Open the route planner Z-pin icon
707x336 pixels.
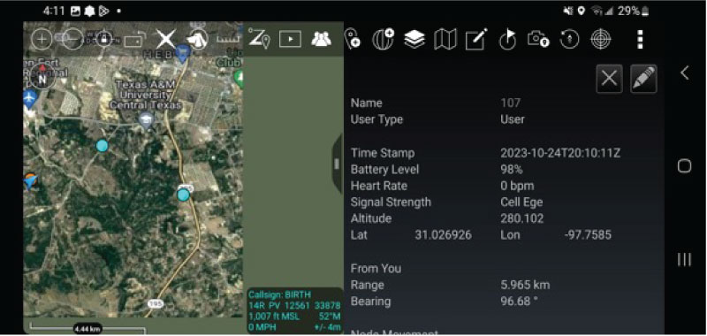point(259,38)
